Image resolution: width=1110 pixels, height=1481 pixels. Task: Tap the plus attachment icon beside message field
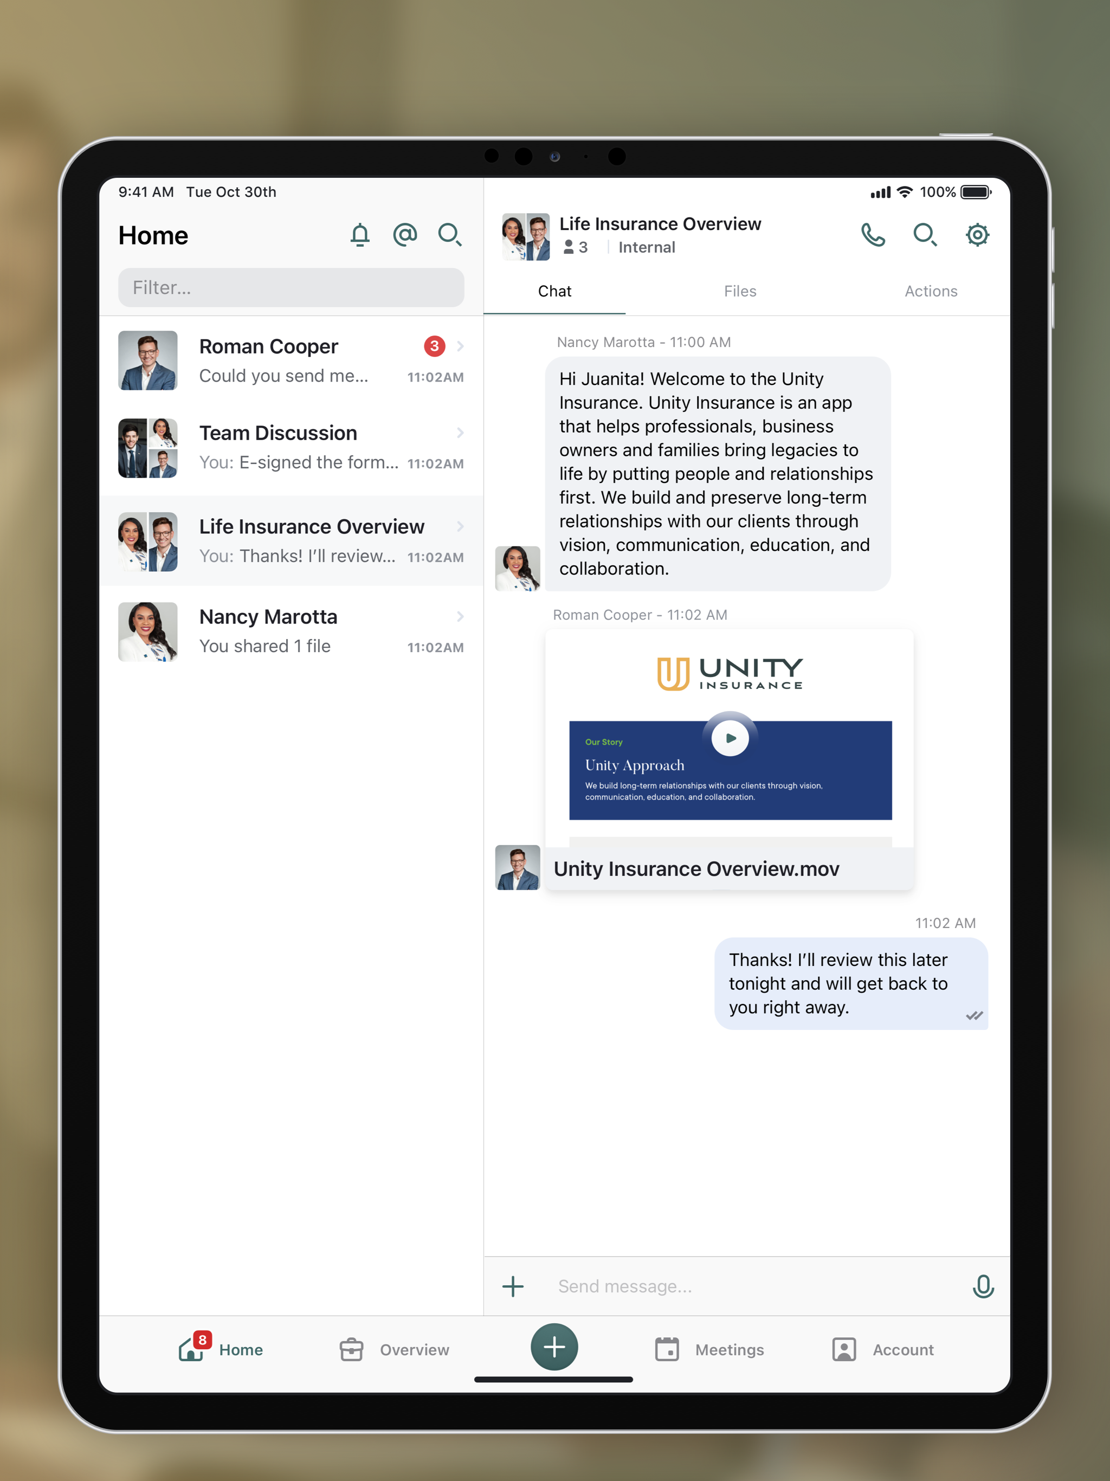point(513,1285)
